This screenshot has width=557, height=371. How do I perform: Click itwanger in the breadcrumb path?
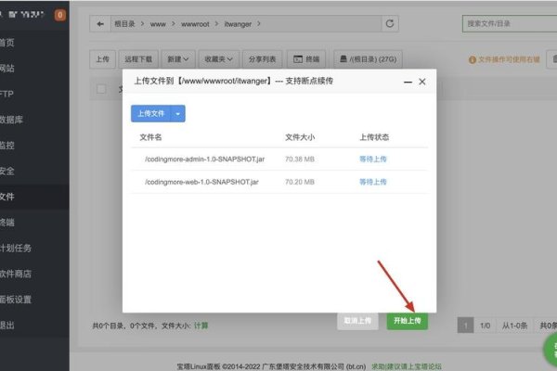coord(238,24)
